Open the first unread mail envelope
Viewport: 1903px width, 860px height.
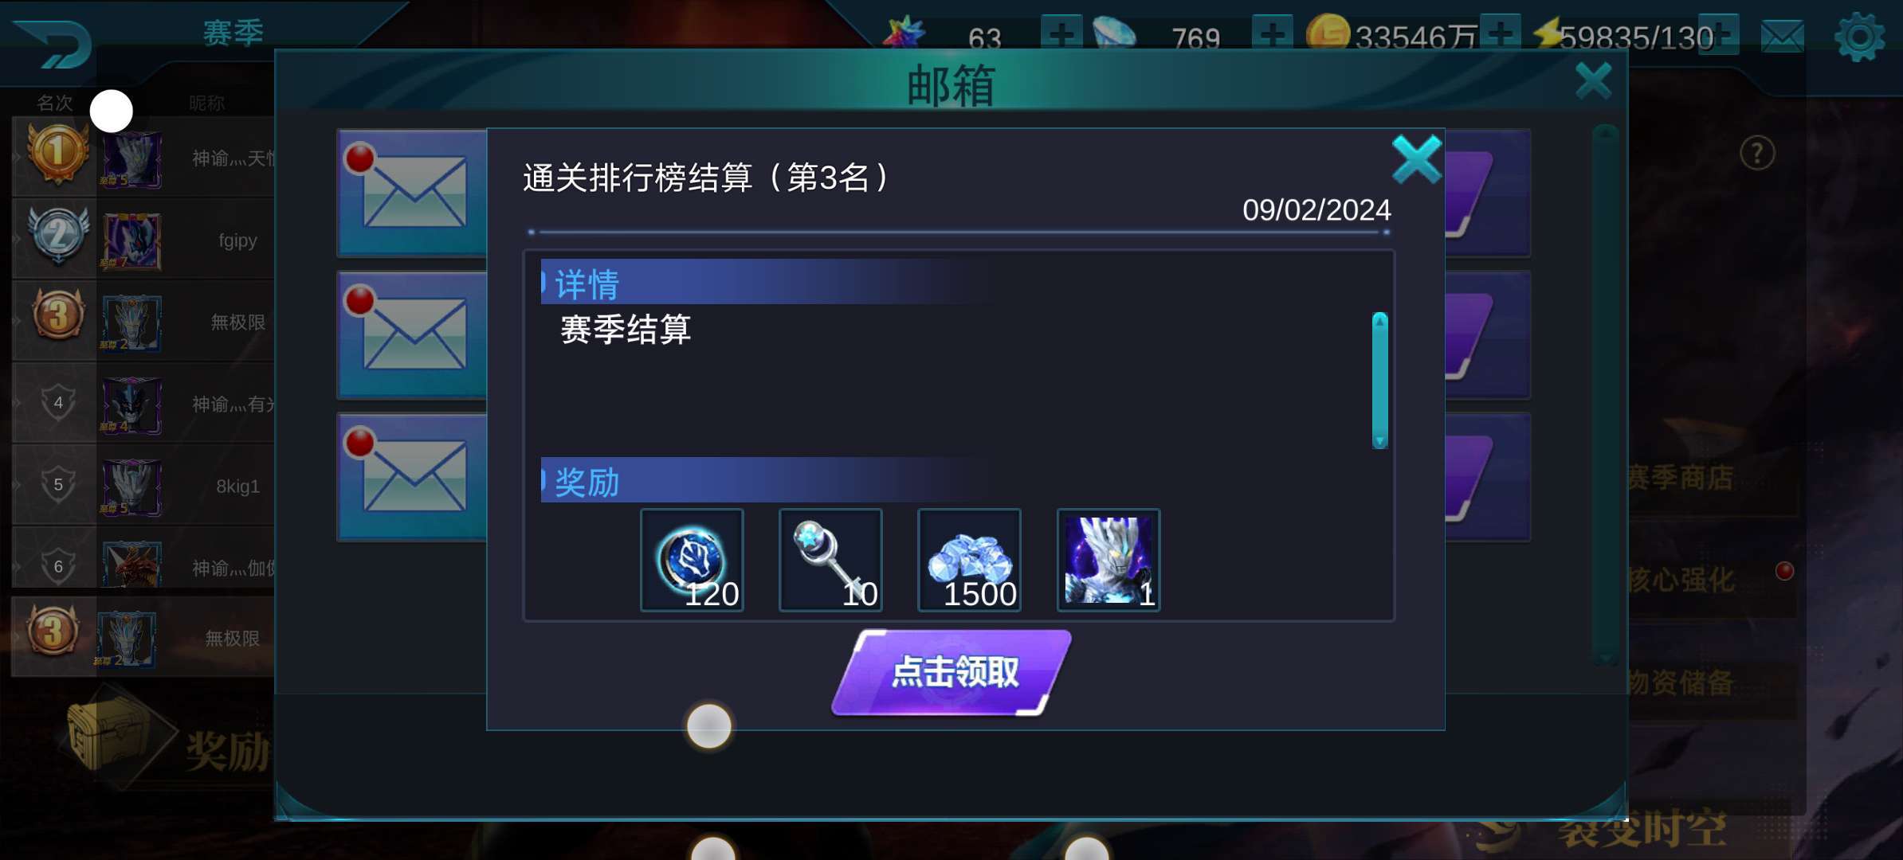[x=413, y=193]
